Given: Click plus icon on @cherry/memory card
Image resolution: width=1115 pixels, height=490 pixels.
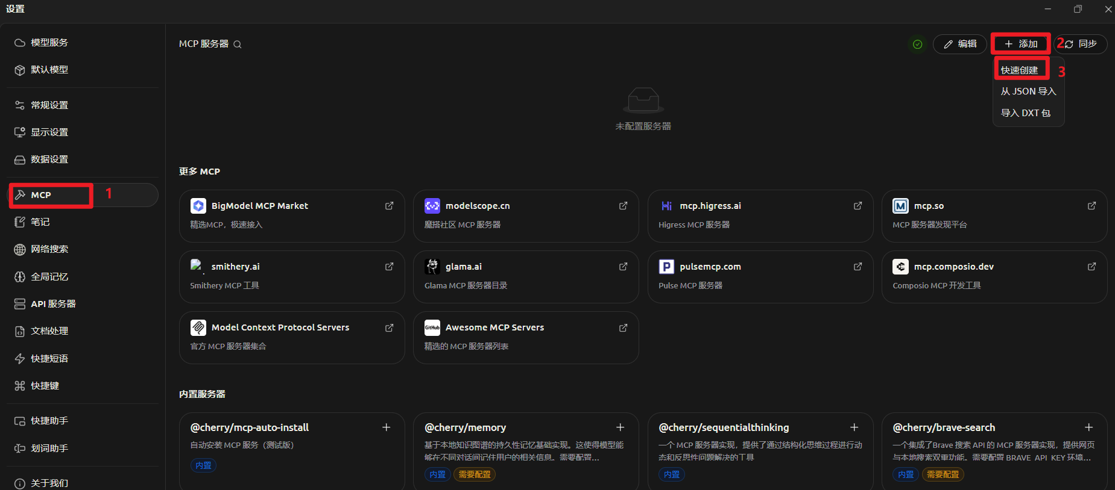Looking at the screenshot, I should tap(620, 427).
